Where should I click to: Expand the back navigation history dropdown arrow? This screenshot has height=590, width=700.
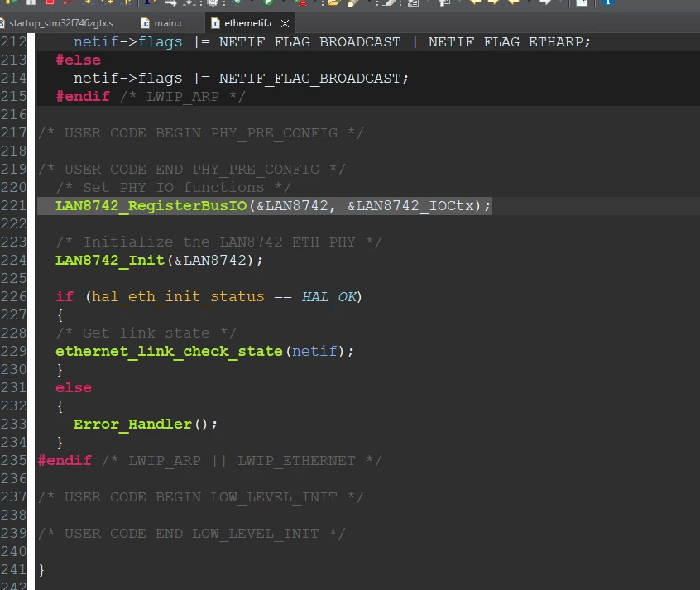pos(530,2)
